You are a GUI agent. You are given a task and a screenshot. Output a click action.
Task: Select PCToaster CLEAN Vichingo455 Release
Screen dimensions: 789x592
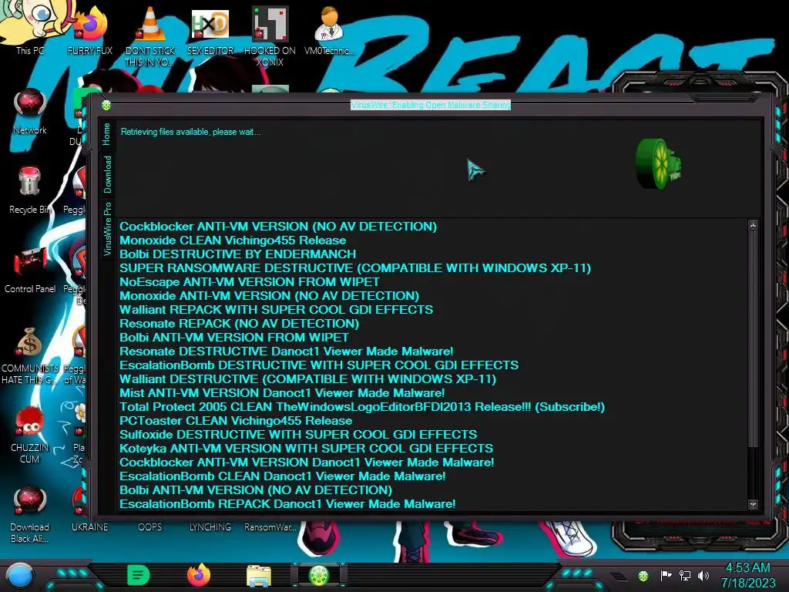coord(236,420)
